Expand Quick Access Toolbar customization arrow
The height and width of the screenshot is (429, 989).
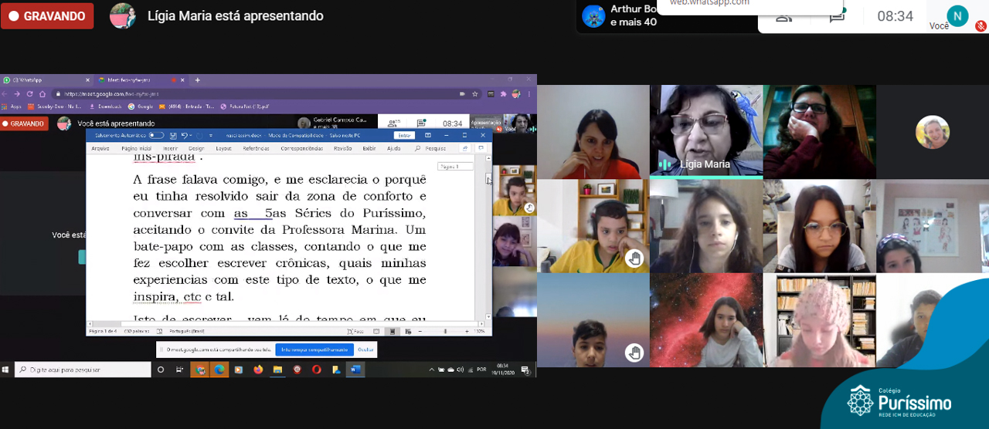click(x=211, y=135)
